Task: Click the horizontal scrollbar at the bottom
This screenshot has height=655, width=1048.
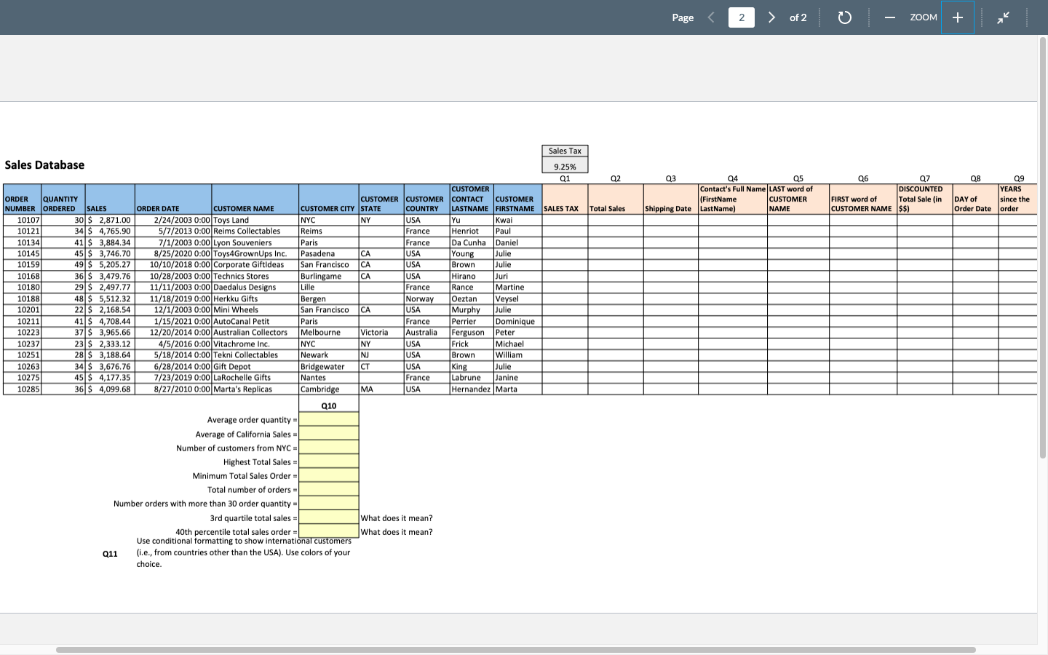Action: (x=515, y=649)
